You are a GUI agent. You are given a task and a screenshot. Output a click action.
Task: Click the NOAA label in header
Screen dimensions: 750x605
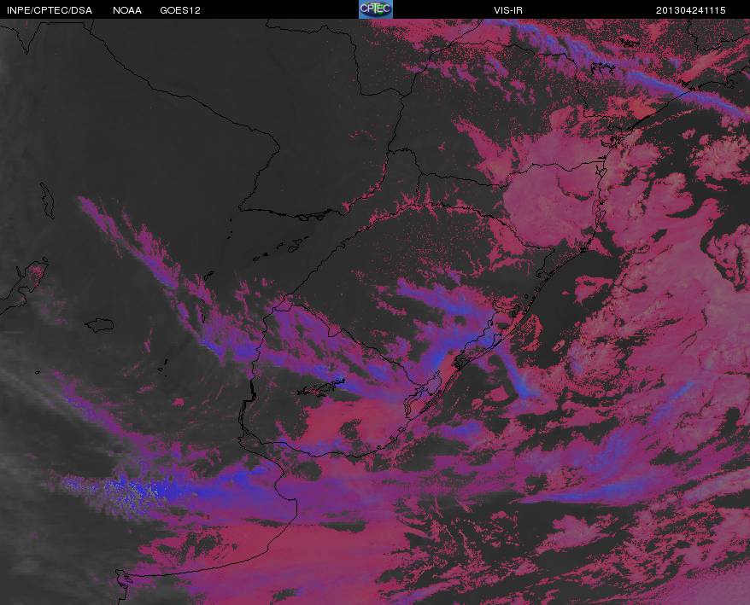point(127,10)
